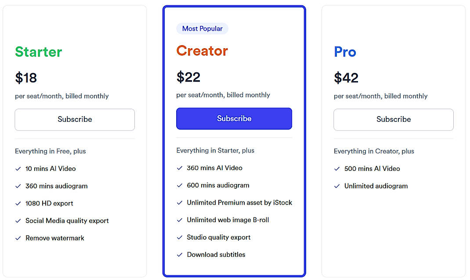
Task: Select the Creator plan heading
Action: point(202,51)
